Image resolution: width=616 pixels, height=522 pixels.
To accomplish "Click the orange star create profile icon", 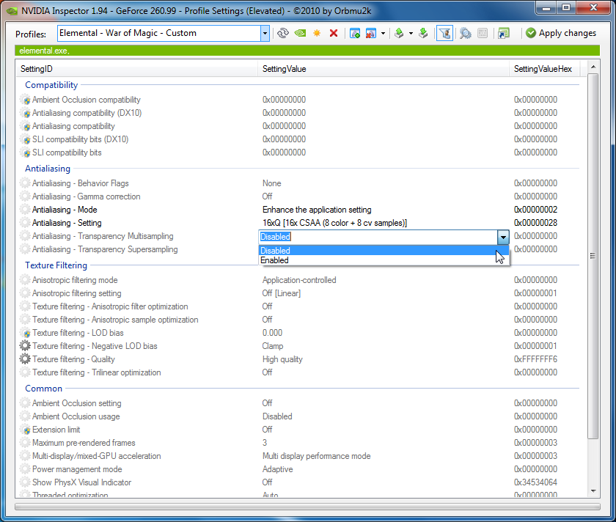I will pyautogui.click(x=317, y=33).
